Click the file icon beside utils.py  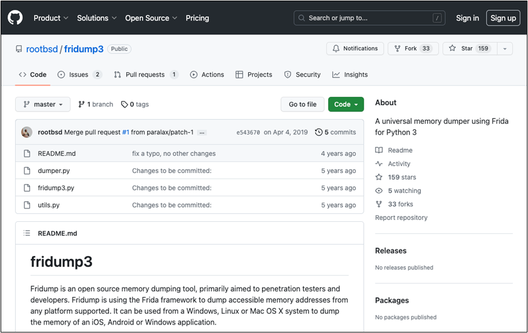click(27, 205)
